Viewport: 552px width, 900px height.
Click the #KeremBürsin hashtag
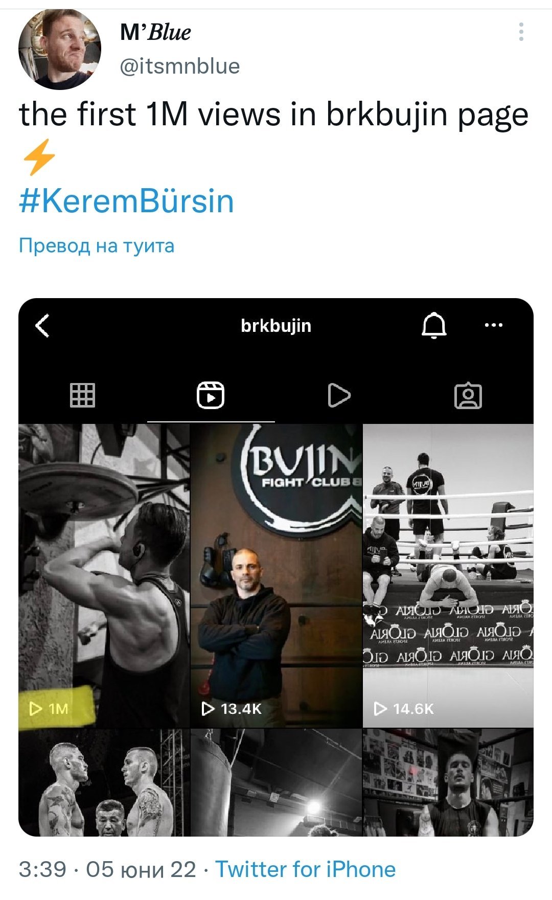pyautogui.click(x=126, y=201)
